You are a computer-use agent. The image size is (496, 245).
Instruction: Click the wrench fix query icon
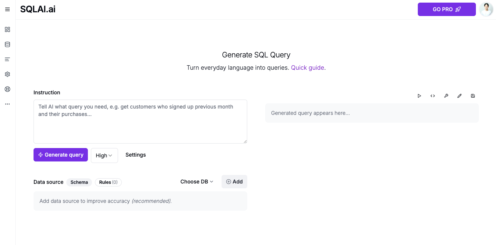[446, 96]
